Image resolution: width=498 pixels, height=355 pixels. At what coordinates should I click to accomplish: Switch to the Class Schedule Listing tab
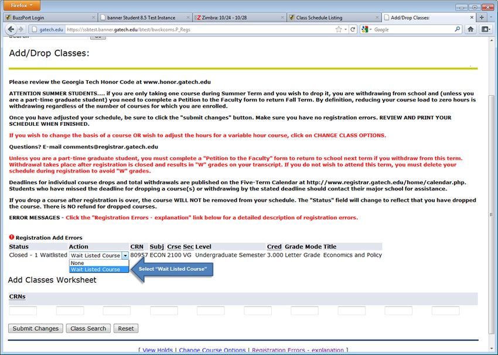click(x=333, y=18)
